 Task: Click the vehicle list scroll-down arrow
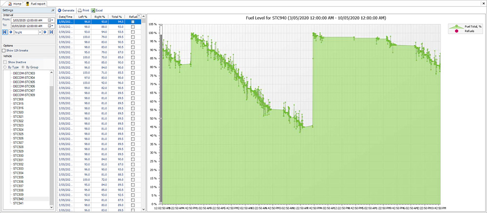[x=52, y=207]
